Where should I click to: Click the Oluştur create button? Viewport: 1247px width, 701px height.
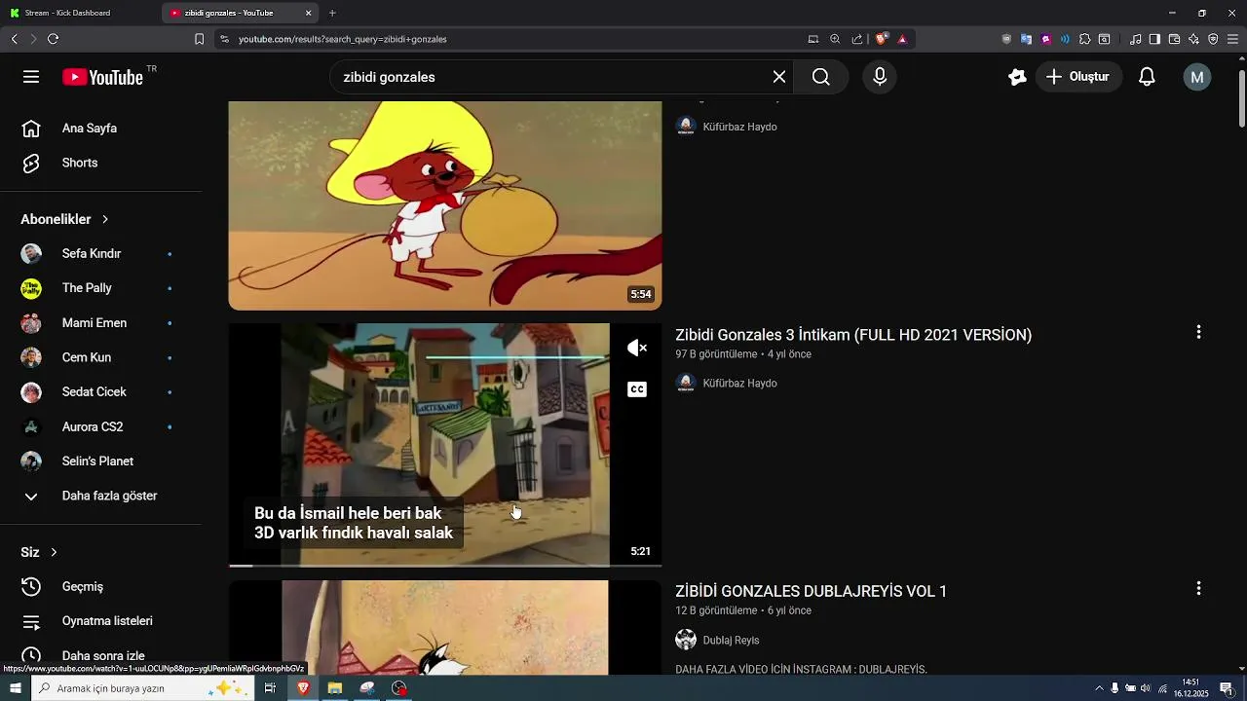pyautogui.click(x=1077, y=77)
